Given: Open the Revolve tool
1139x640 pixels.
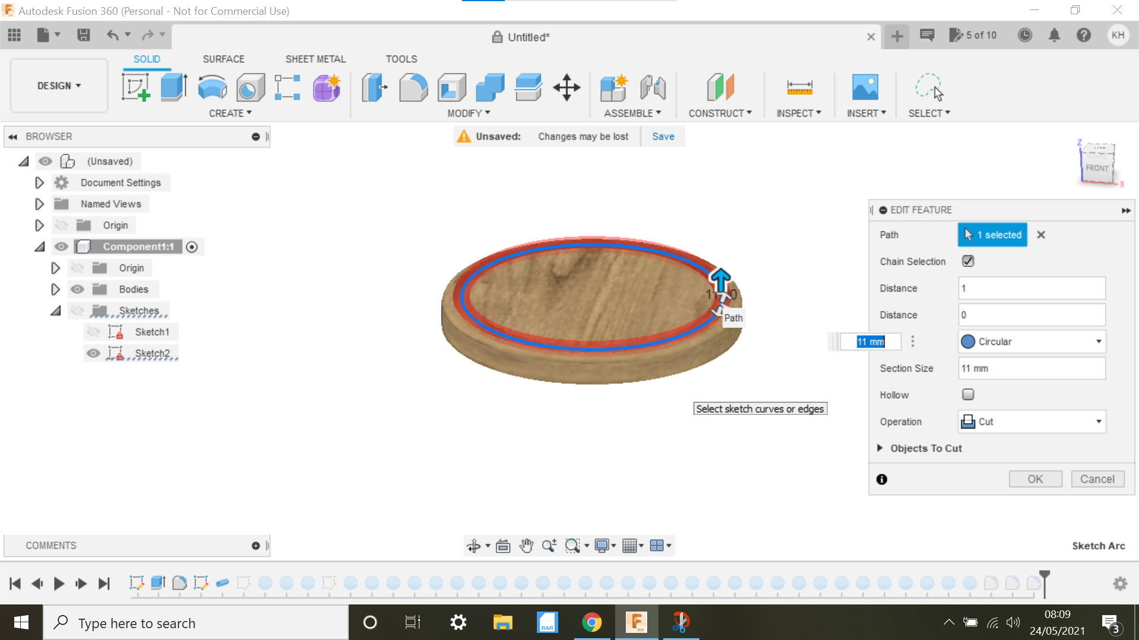Looking at the screenshot, I should point(212,87).
